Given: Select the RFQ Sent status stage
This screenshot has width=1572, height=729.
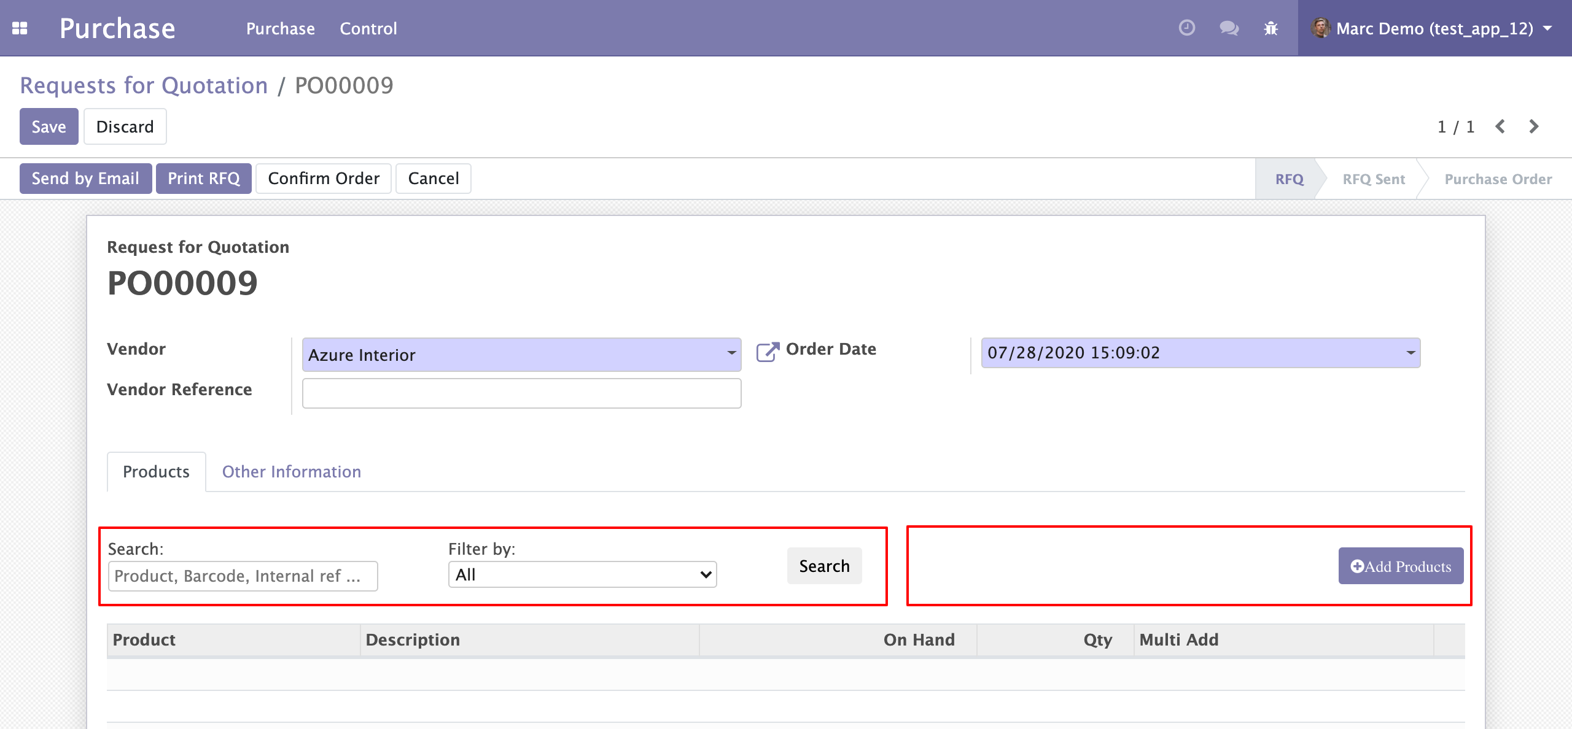Looking at the screenshot, I should click(1373, 179).
